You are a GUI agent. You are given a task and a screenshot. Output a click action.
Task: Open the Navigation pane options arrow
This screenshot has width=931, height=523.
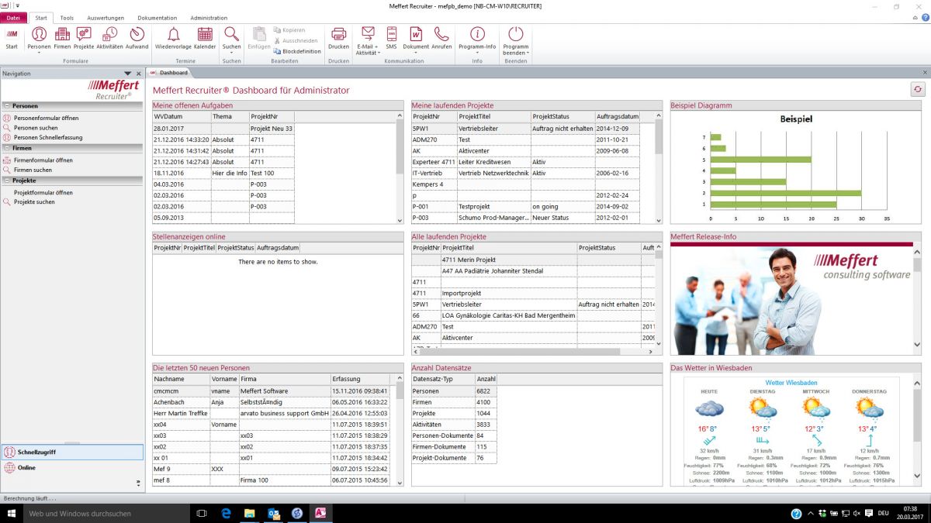point(128,74)
